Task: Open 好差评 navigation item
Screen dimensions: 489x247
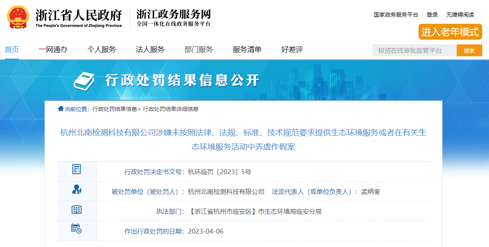Action: point(292,50)
